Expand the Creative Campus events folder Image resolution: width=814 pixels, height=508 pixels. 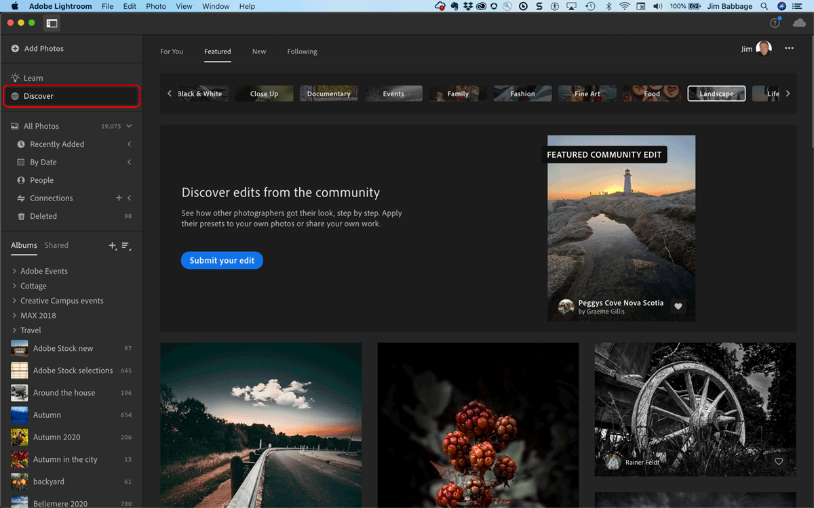point(14,301)
